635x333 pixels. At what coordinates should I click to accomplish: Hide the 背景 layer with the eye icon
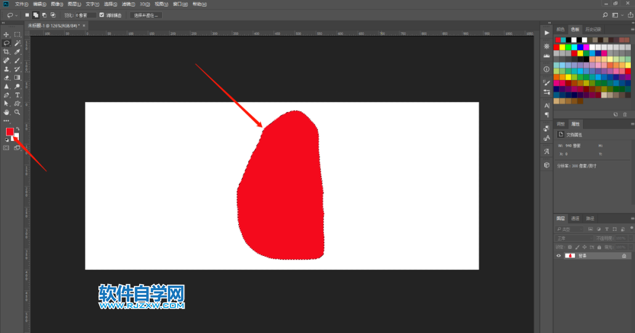pos(558,256)
